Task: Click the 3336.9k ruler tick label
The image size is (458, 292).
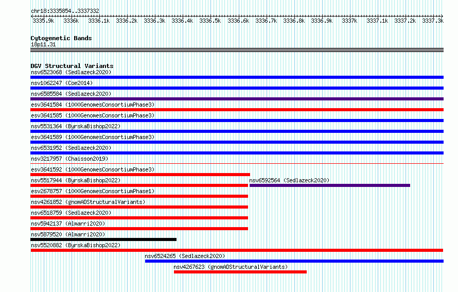Action: [322, 21]
